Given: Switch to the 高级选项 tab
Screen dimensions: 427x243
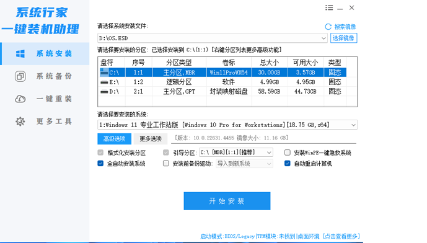Looking at the screenshot, I should click(115, 139).
